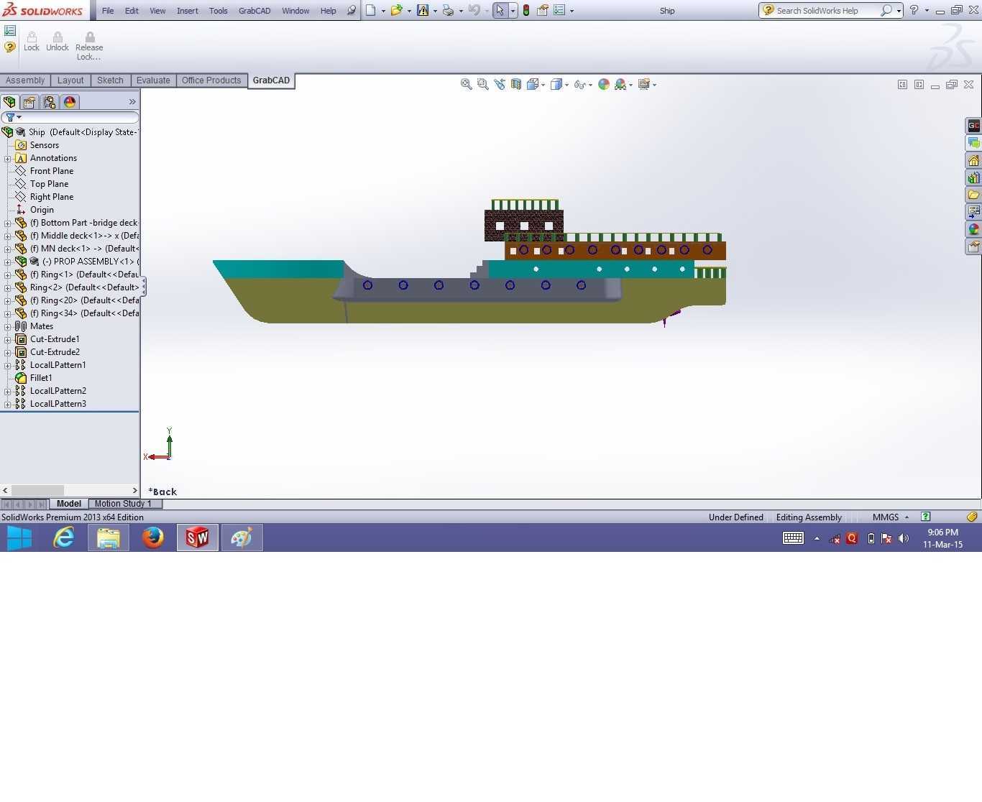Open Custom Properties task pane tab
Screen dimensions: 982x802
973,246
